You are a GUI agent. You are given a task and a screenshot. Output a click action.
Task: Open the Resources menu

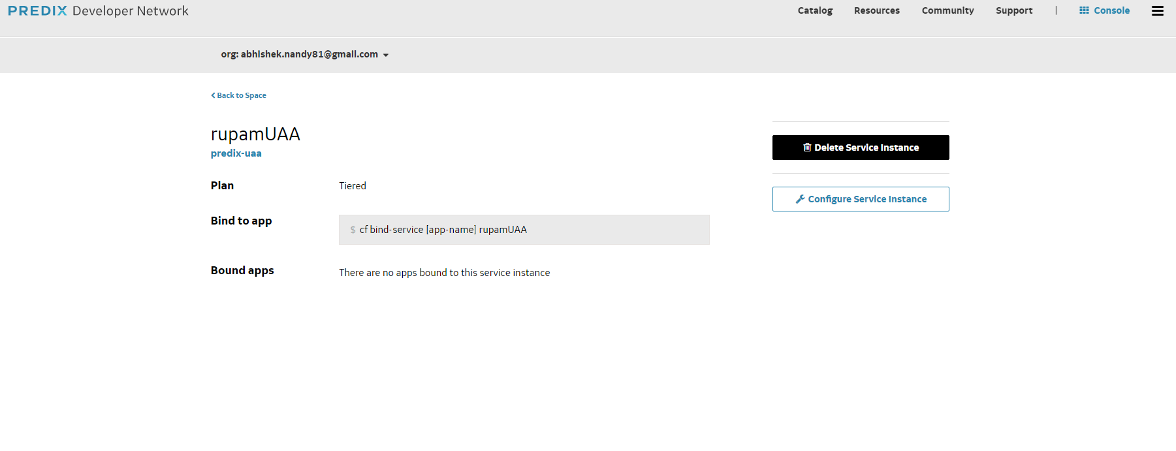click(877, 10)
